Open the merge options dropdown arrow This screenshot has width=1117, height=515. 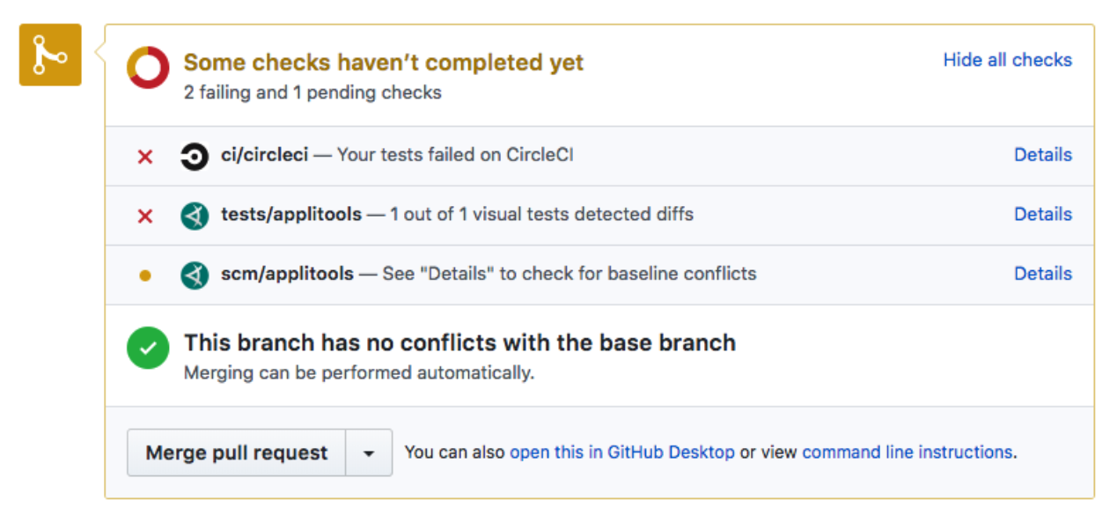coord(369,452)
